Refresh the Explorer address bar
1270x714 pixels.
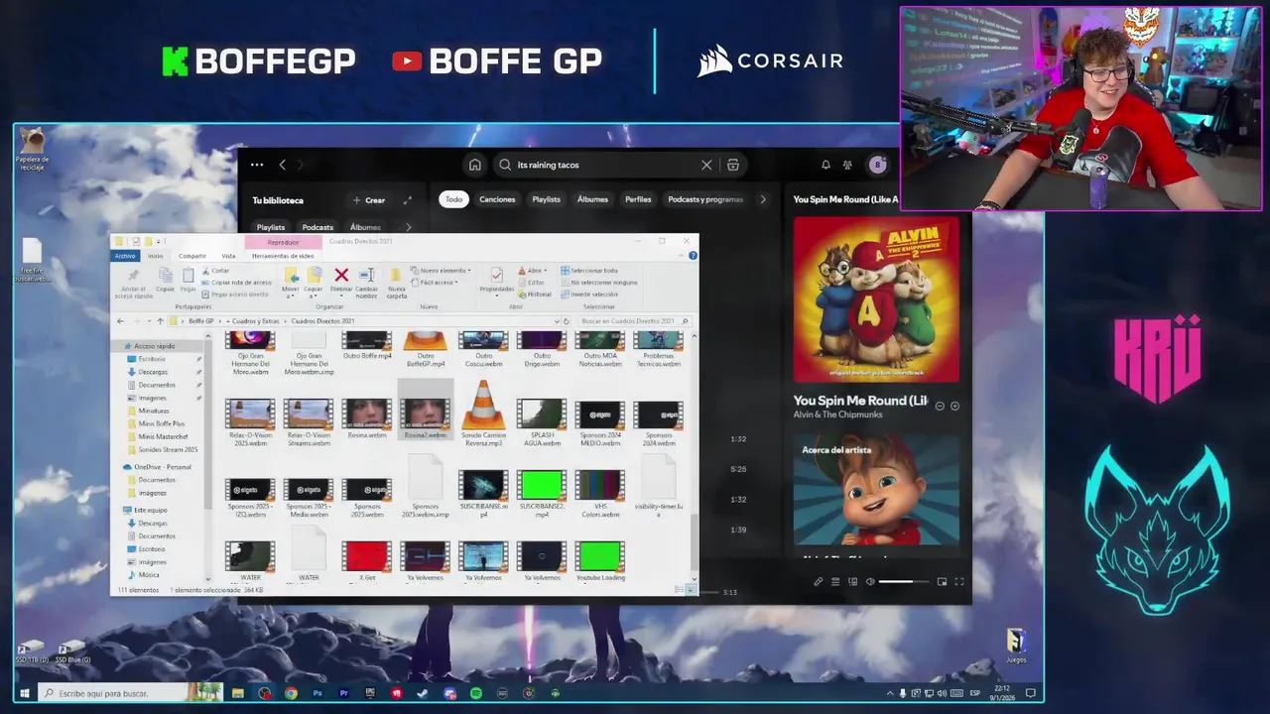(x=567, y=321)
